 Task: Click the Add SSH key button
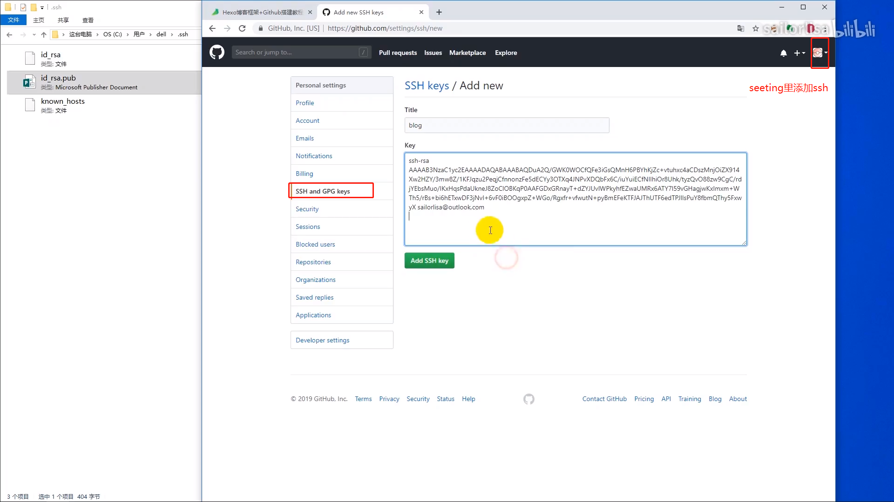pos(429,261)
